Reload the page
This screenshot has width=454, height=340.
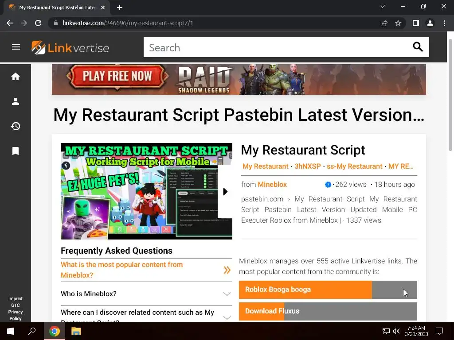coord(38,23)
